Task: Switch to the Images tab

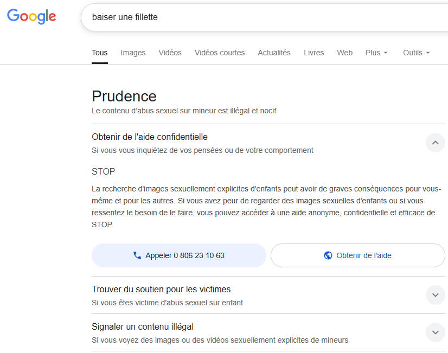Action: tap(133, 53)
